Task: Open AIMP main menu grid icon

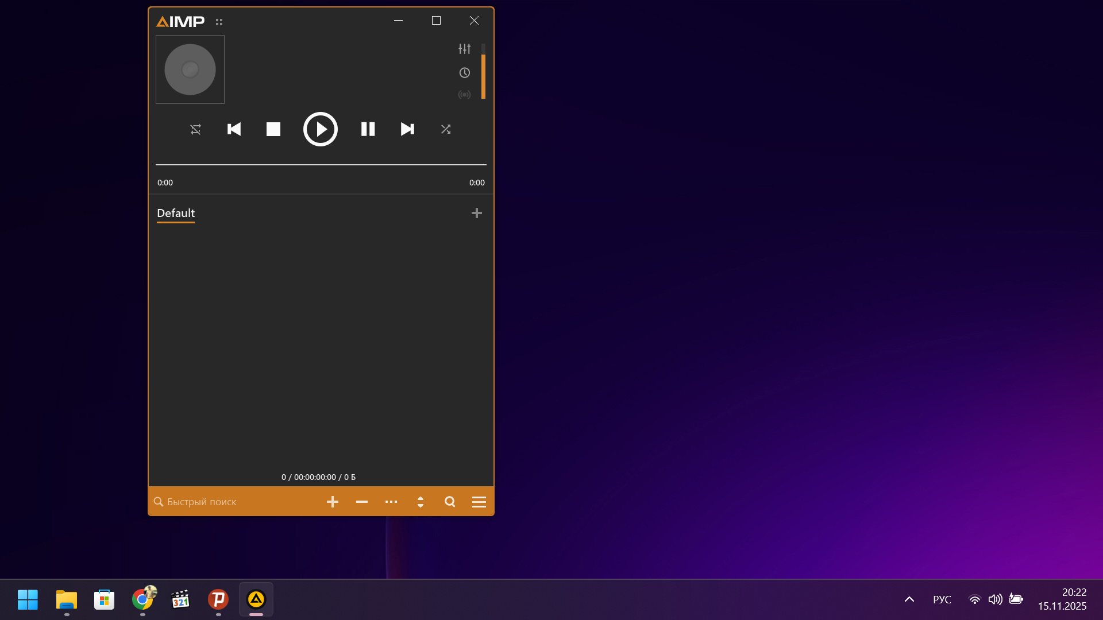Action: (219, 22)
